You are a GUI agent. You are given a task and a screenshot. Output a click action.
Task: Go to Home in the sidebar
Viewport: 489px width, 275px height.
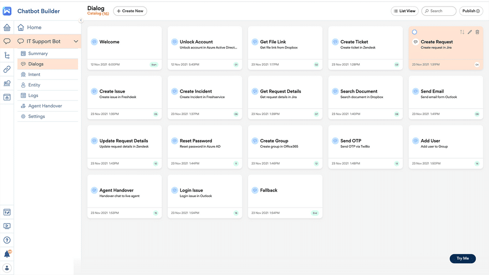point(47,28)
